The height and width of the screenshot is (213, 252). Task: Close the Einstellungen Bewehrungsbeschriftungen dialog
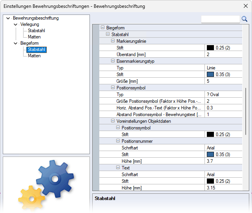click(245, 6)
